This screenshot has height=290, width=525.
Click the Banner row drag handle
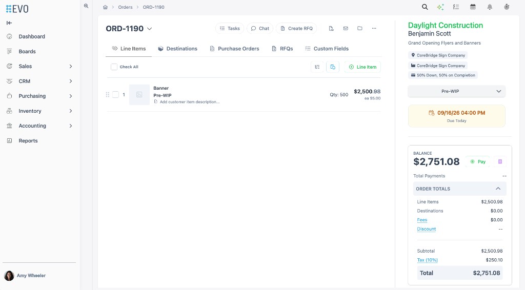108,95
